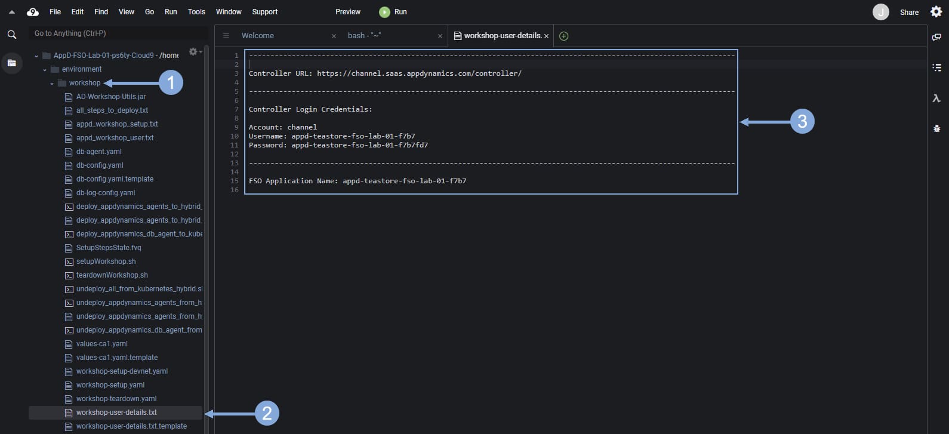Open the Tools menu

(196, 12)
